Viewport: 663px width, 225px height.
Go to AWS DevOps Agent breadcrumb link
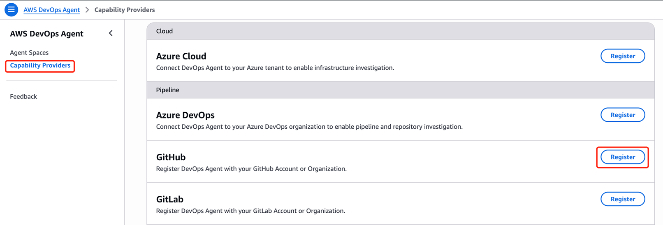51,10
